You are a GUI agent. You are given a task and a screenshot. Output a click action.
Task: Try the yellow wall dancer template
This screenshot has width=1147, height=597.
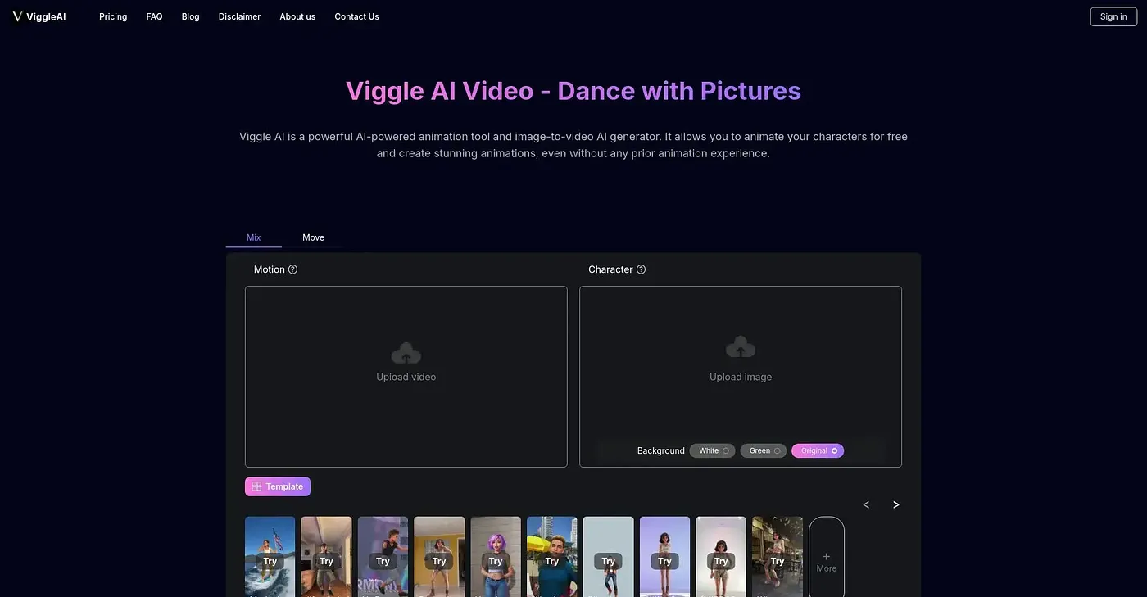point(439,561)
